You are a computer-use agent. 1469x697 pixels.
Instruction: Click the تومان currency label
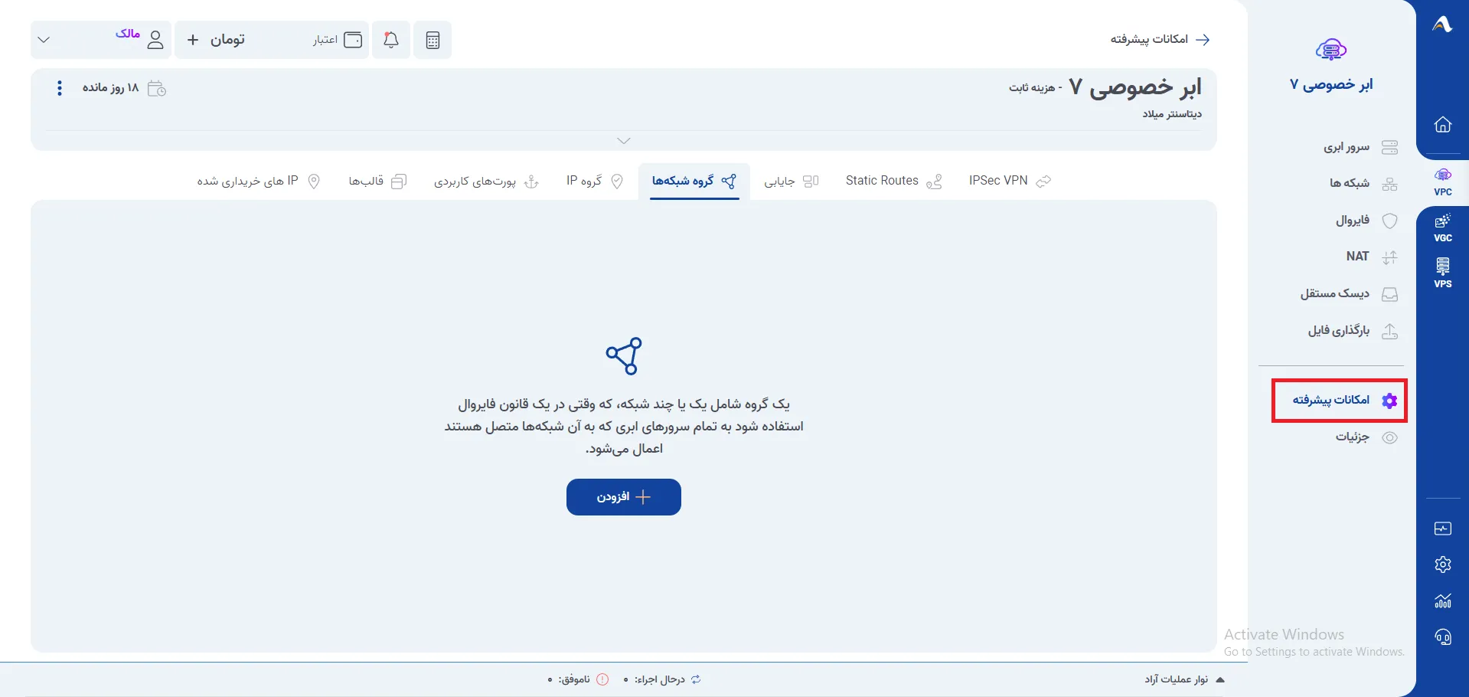[x=228, y=40]
